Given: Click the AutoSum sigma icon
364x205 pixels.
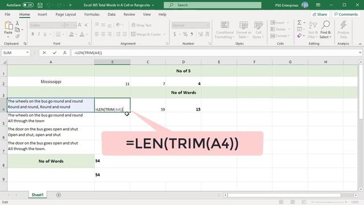Looking at the screenshot, I should tap(300, 23).
